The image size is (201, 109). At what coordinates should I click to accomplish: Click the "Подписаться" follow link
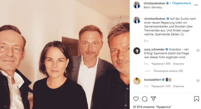182,3
